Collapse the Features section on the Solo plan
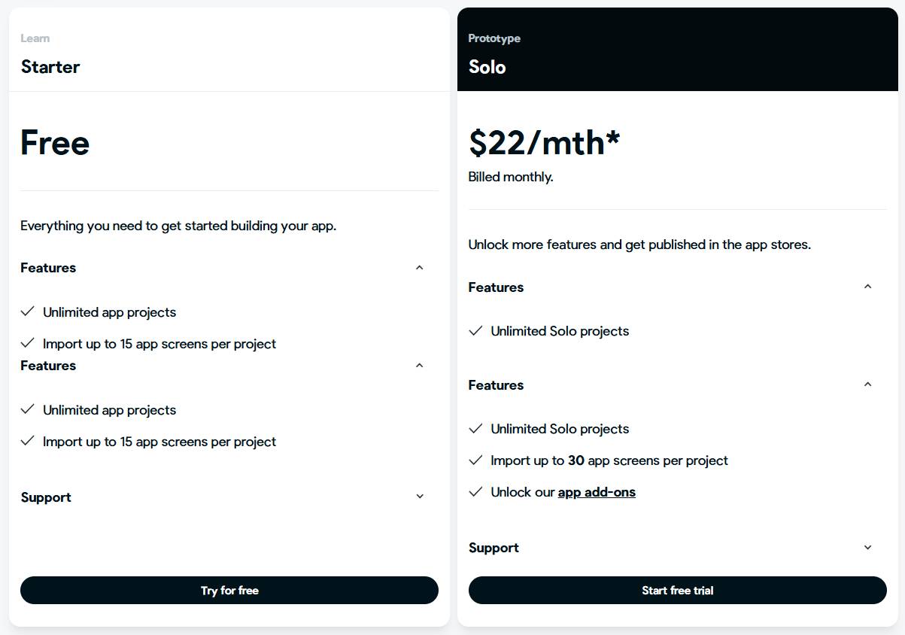905x635 pixels. pyautogui.click(x=867, y=286)
